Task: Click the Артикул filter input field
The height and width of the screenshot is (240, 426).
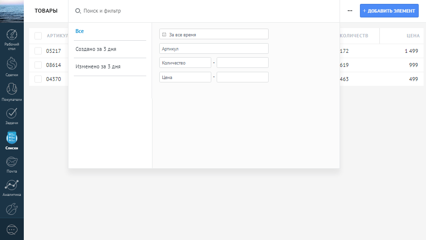Action: [x=214, y=48]
